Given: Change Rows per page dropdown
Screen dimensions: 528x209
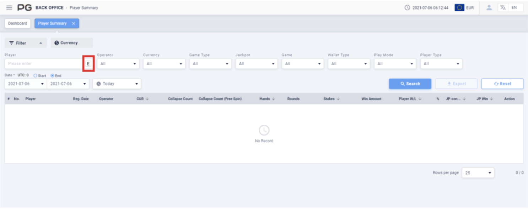Looking at the screenshot, I should click(x=478, y=173).
